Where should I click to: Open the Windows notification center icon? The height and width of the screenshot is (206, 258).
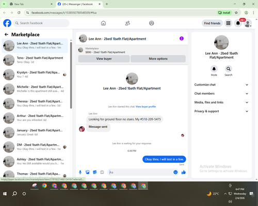point(252,194)
